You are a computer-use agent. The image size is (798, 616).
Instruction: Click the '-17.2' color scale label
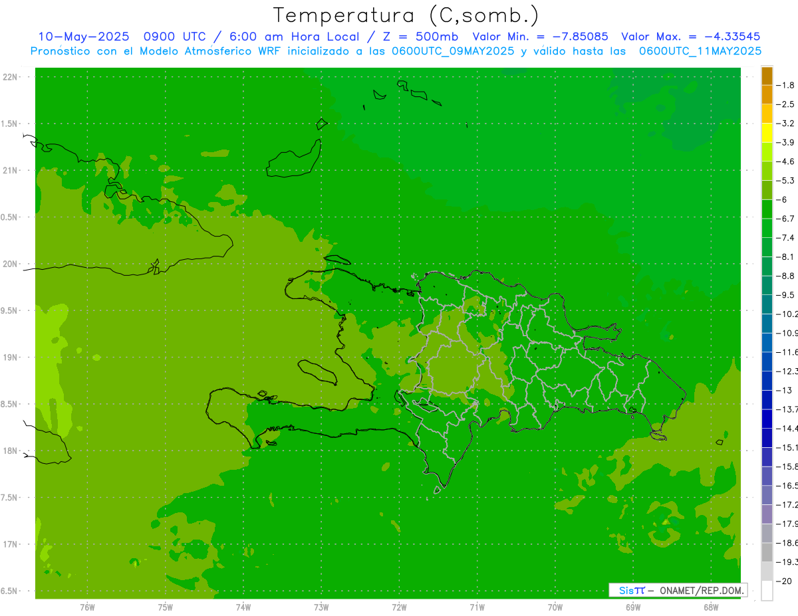point(788,504)
